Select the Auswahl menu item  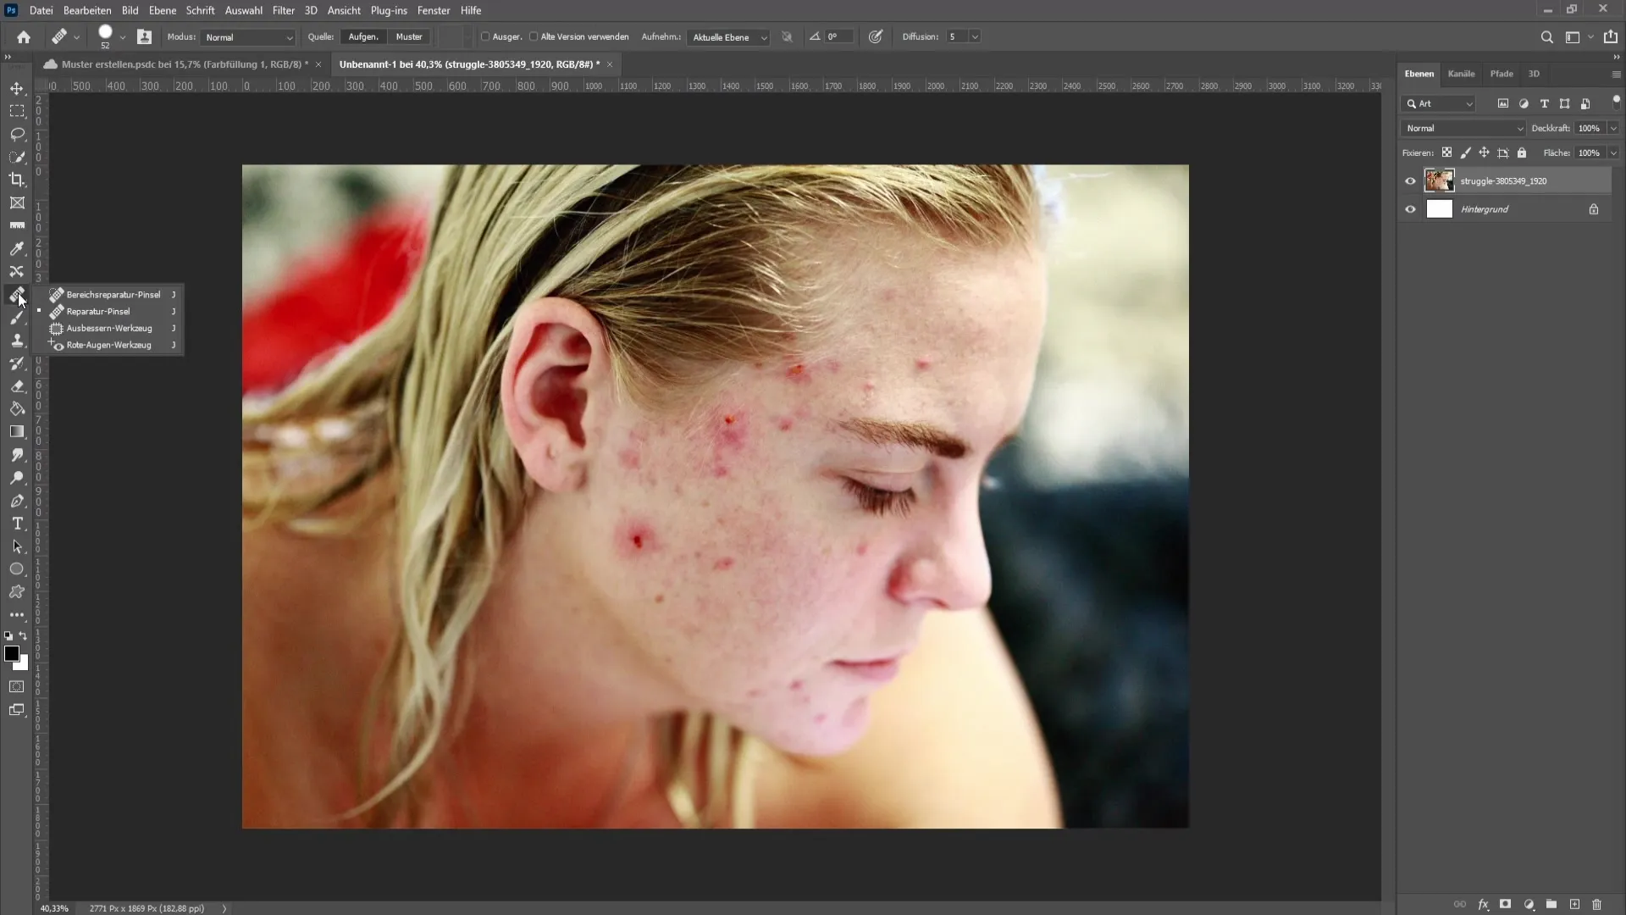coord(243,10)
